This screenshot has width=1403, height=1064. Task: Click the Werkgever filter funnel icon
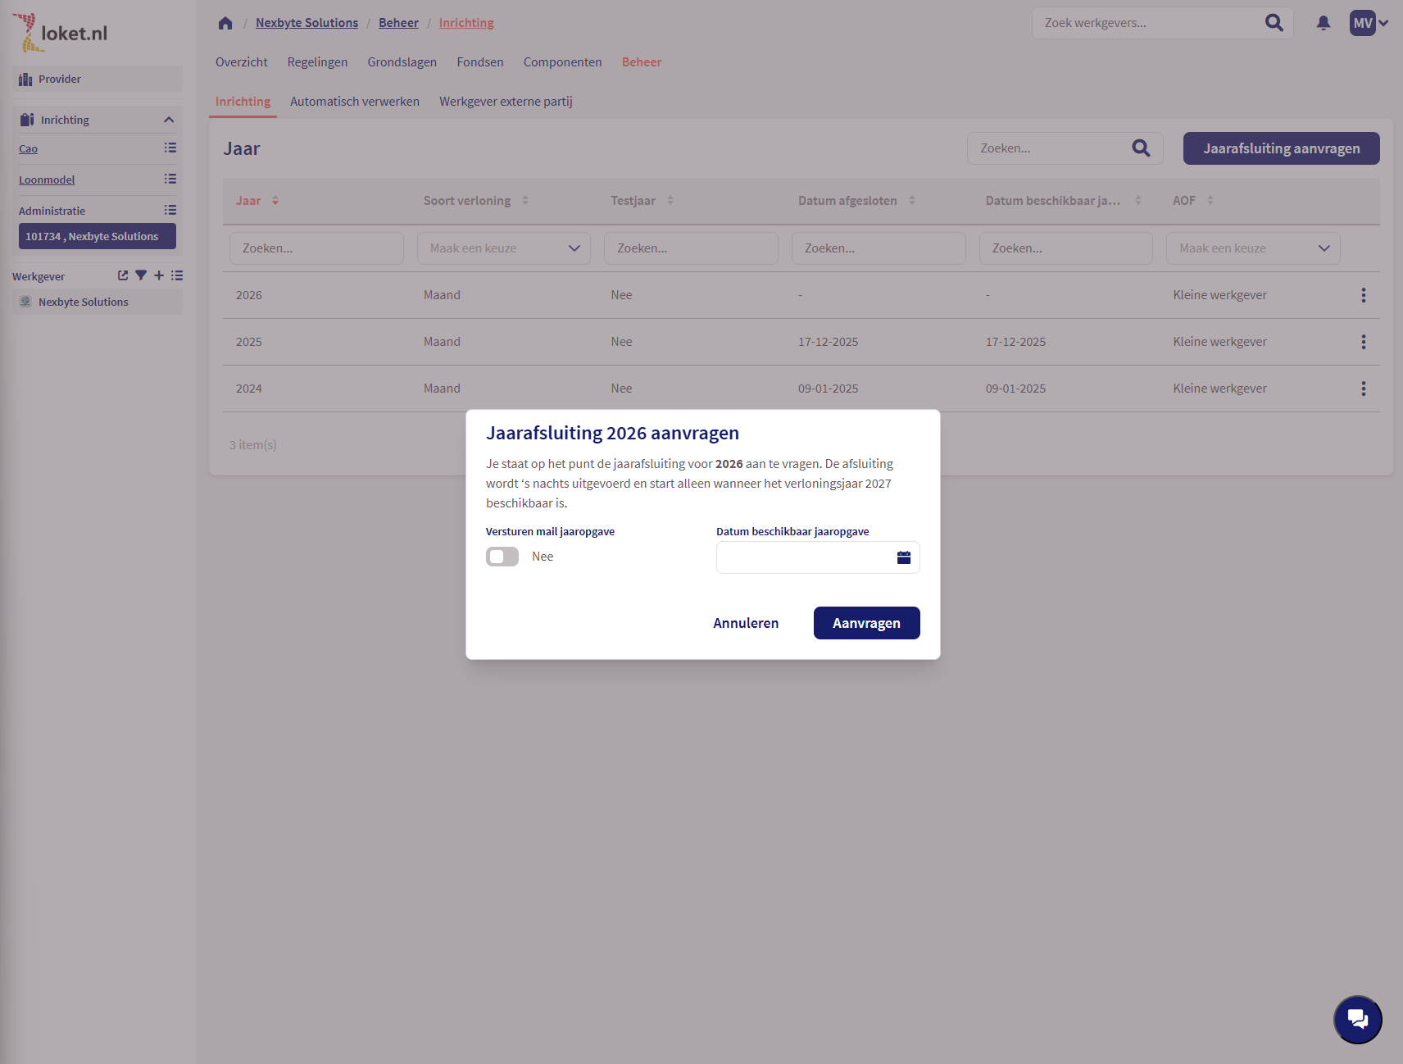click(141, 275)
